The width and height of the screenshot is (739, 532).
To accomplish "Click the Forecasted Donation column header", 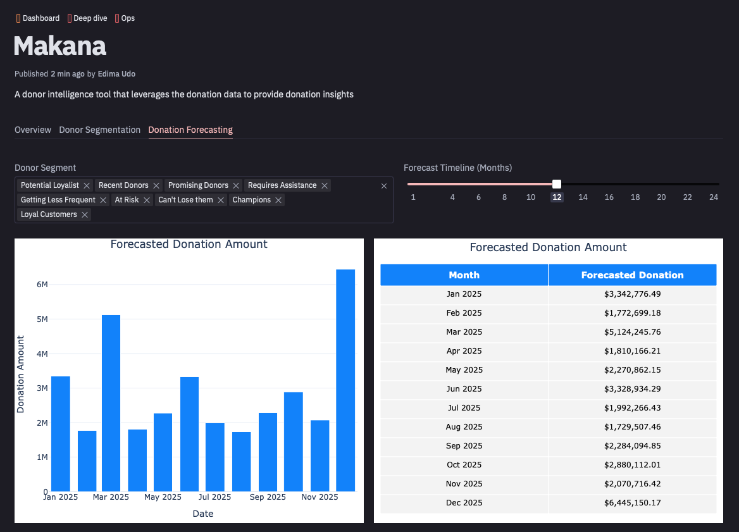I will point(633,275).
